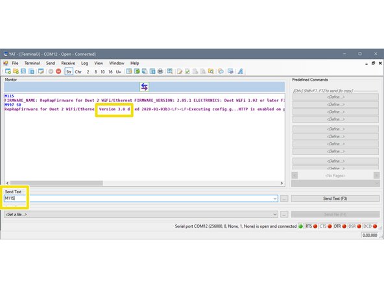384x288 pixels.
Task: Select the Unicode U+ radix toggle
Action: point(119,71)
